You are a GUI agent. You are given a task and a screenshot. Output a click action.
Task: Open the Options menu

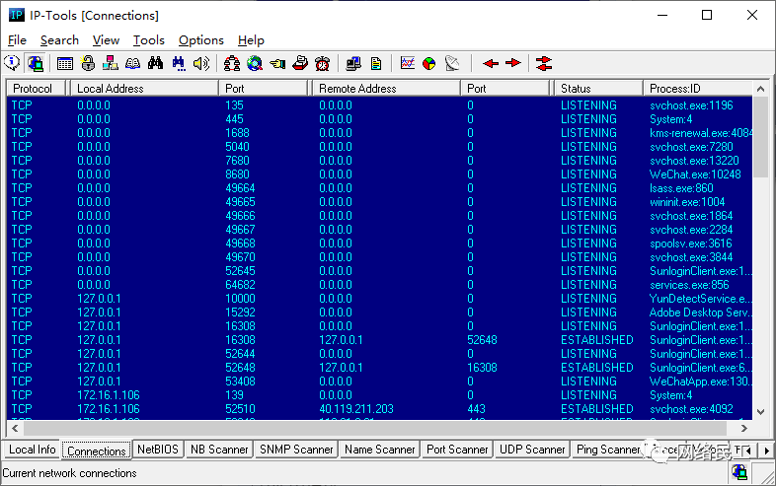pos(201,40)
